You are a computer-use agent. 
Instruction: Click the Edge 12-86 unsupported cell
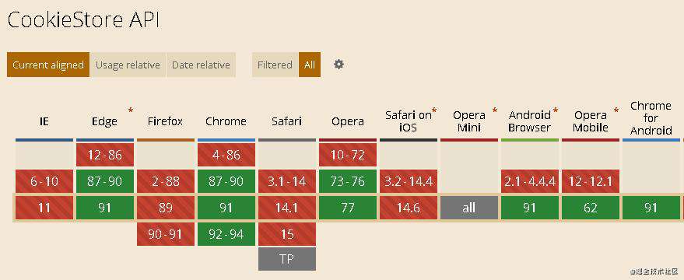pos(105,155)
